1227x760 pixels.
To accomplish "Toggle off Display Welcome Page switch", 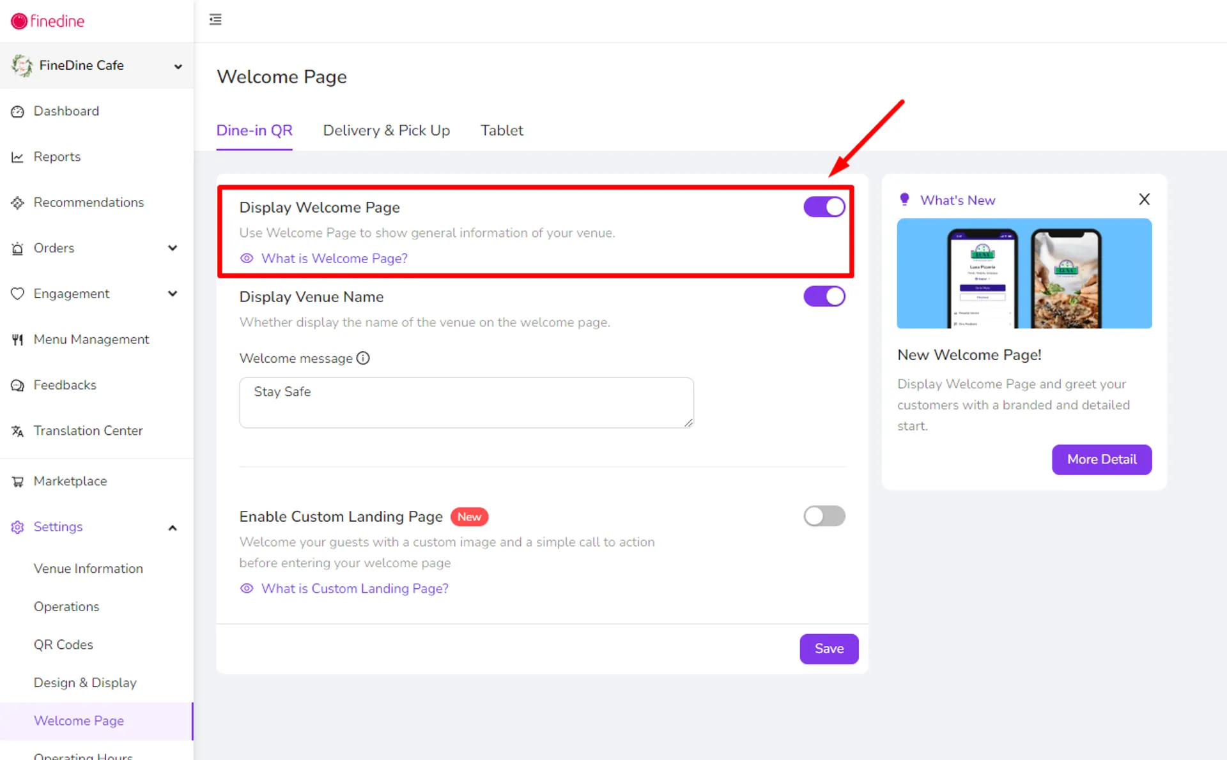I will coord(824,207).
